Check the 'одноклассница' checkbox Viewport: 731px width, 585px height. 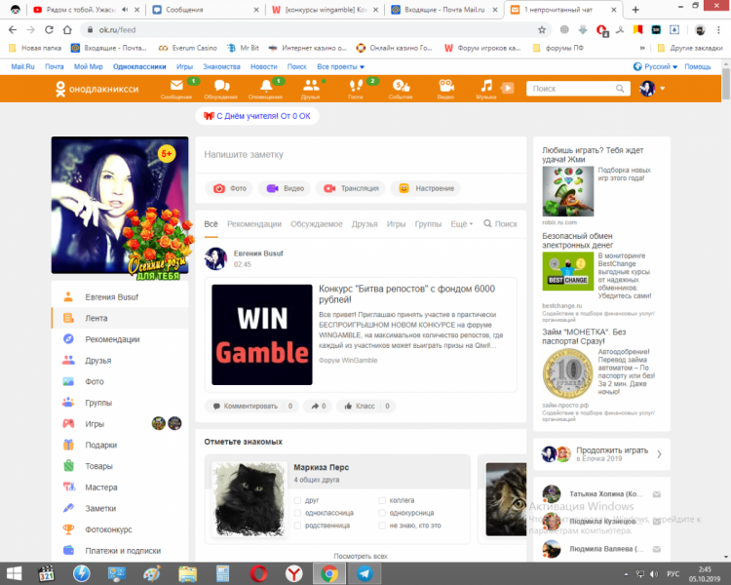(297, 513)
